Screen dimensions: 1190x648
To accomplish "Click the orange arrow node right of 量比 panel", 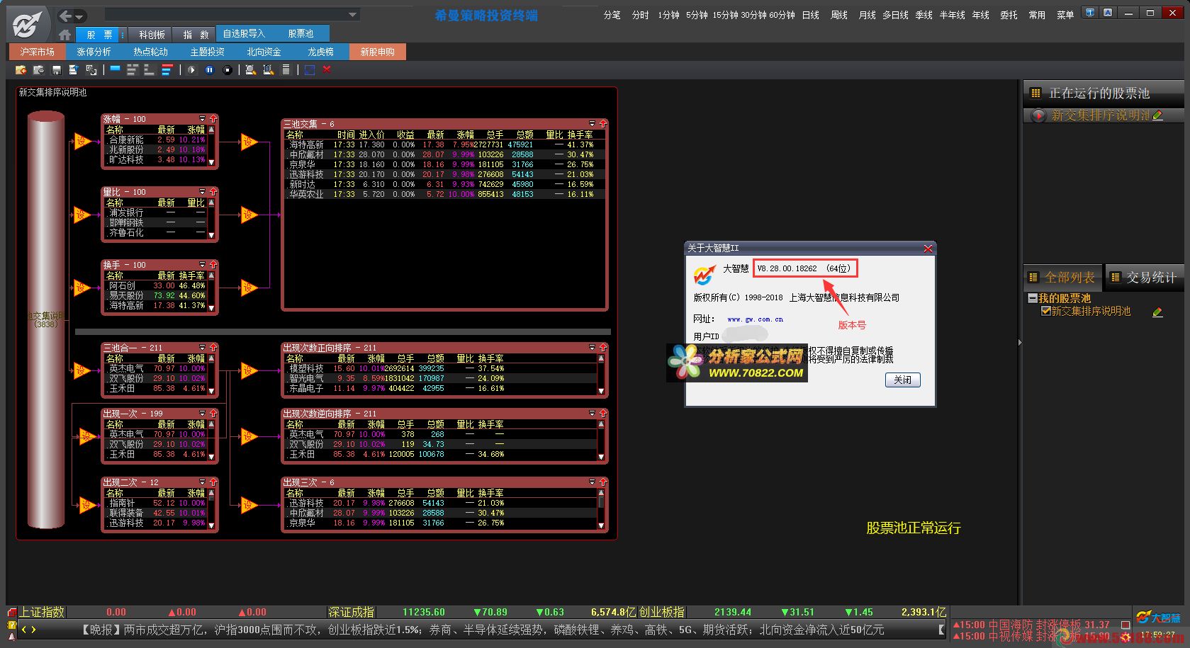I will click(249, 215).
